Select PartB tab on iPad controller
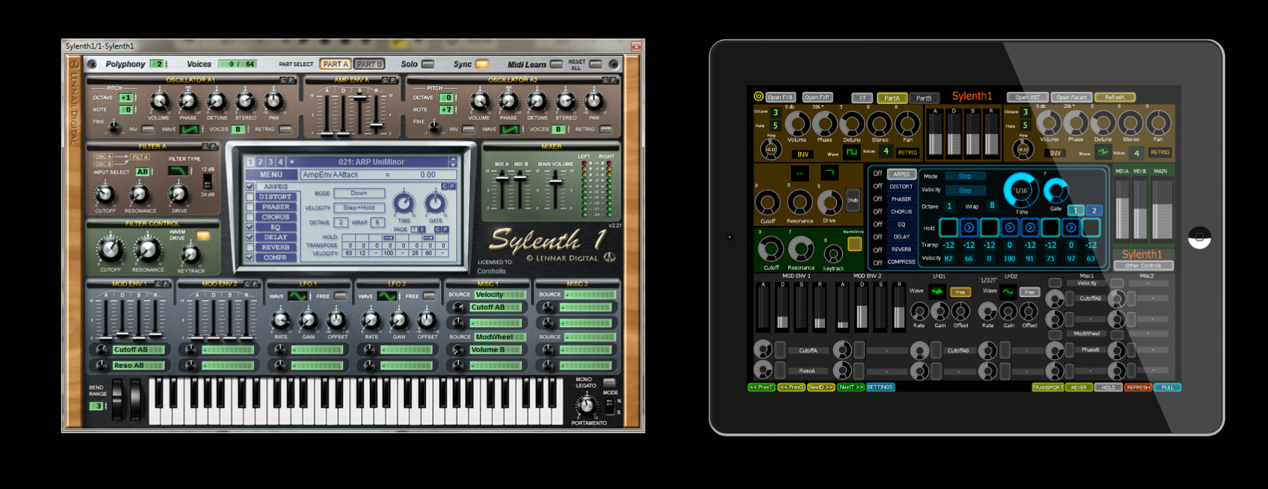The image size is (1268, 489). [x=924, y=98]
